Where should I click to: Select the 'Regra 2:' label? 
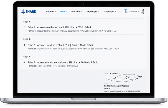pos(27,22)
